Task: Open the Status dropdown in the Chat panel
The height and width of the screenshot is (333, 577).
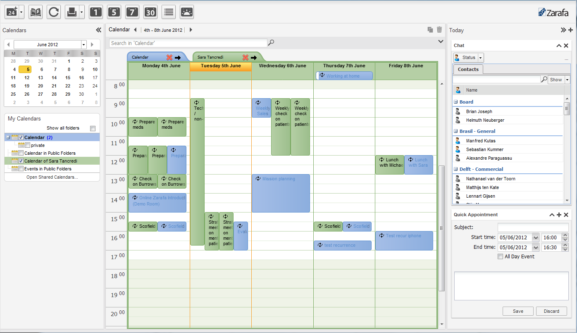Action: click(480, 57)
